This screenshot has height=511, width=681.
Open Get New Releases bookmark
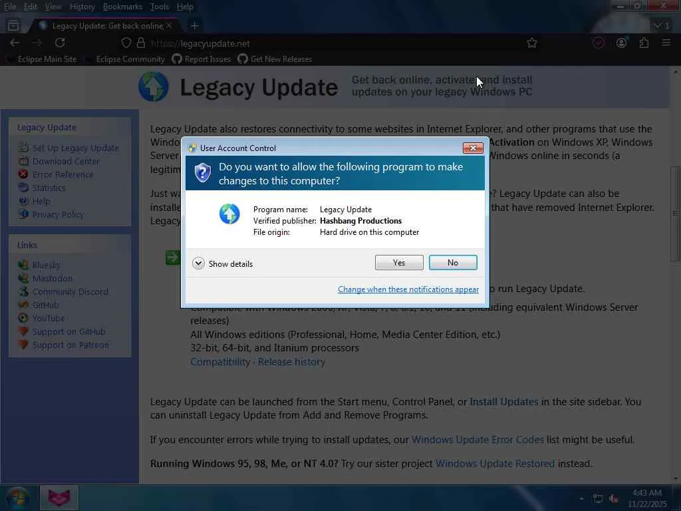pyautogui.click(x=275, y=59)
